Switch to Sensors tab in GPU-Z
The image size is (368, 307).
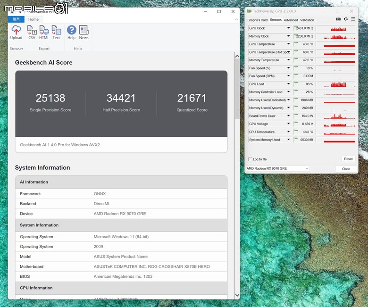point(276,20)
